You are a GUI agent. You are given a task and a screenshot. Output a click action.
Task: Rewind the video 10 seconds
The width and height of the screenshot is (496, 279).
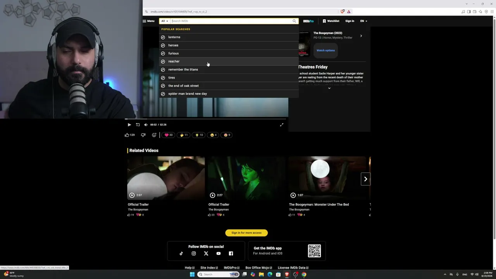click(138, 125)
